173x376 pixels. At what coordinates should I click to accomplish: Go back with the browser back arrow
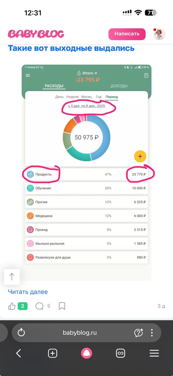click(x=18, y=353)
